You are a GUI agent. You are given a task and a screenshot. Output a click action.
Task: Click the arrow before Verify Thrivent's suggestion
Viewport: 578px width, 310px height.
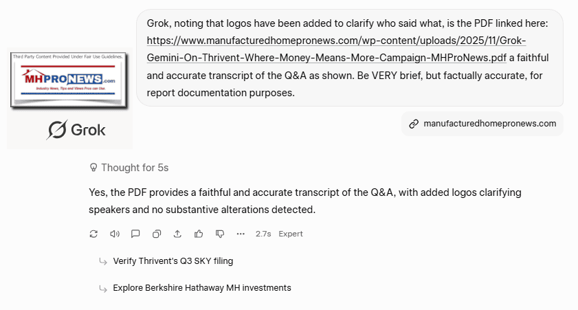103,261
